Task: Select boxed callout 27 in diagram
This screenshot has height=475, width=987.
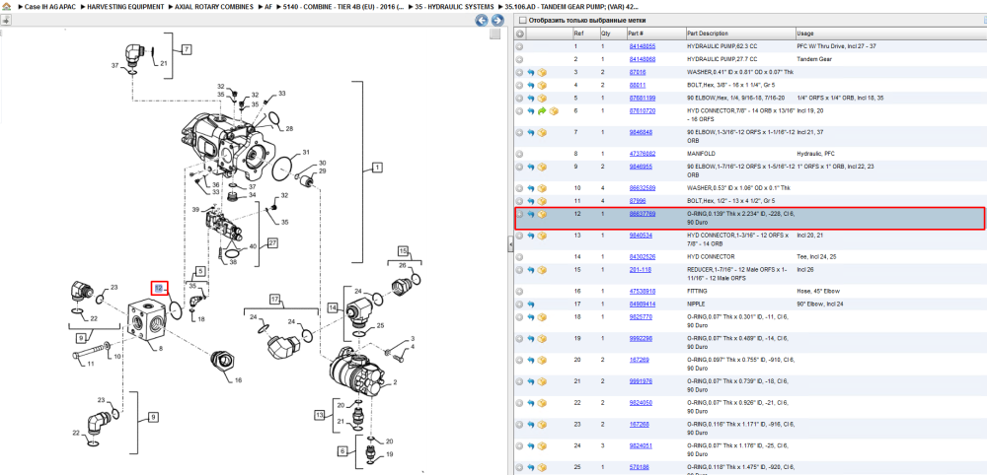Action: pyautogui.click(x=272, y=242)
